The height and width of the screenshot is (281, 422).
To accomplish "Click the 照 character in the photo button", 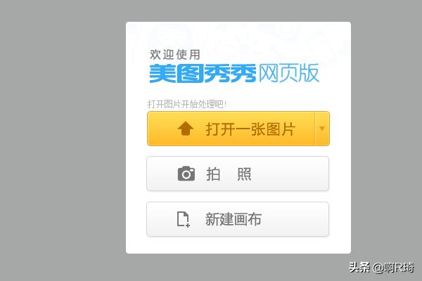I will click(x=244, y=174).
